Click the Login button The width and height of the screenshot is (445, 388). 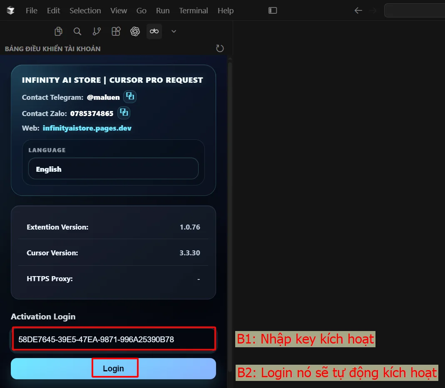click(x=113, y=368)
